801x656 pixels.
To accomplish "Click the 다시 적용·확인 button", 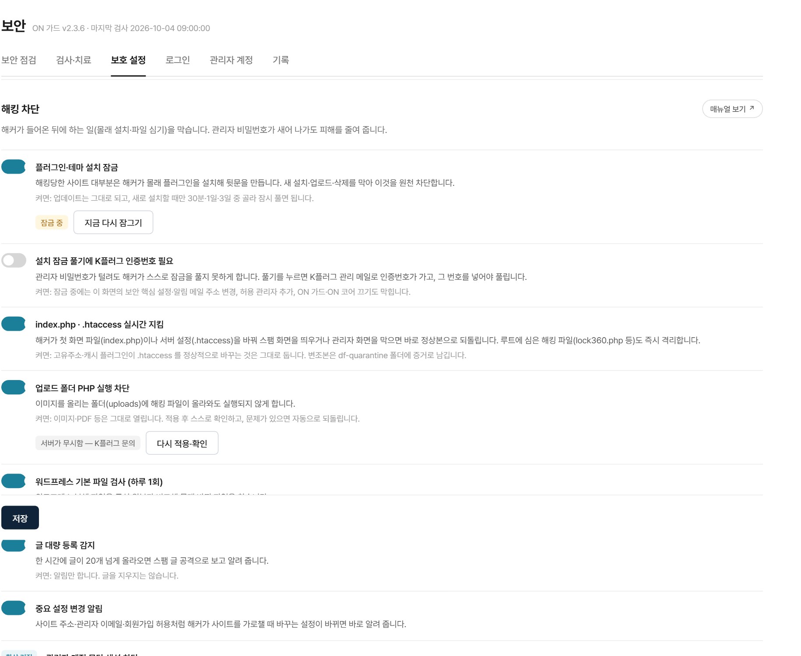I will pyautogui.click(x=182, y=443).
